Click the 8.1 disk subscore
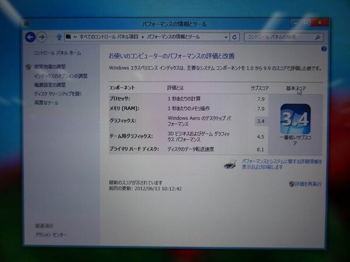 [x=260, y=150]
